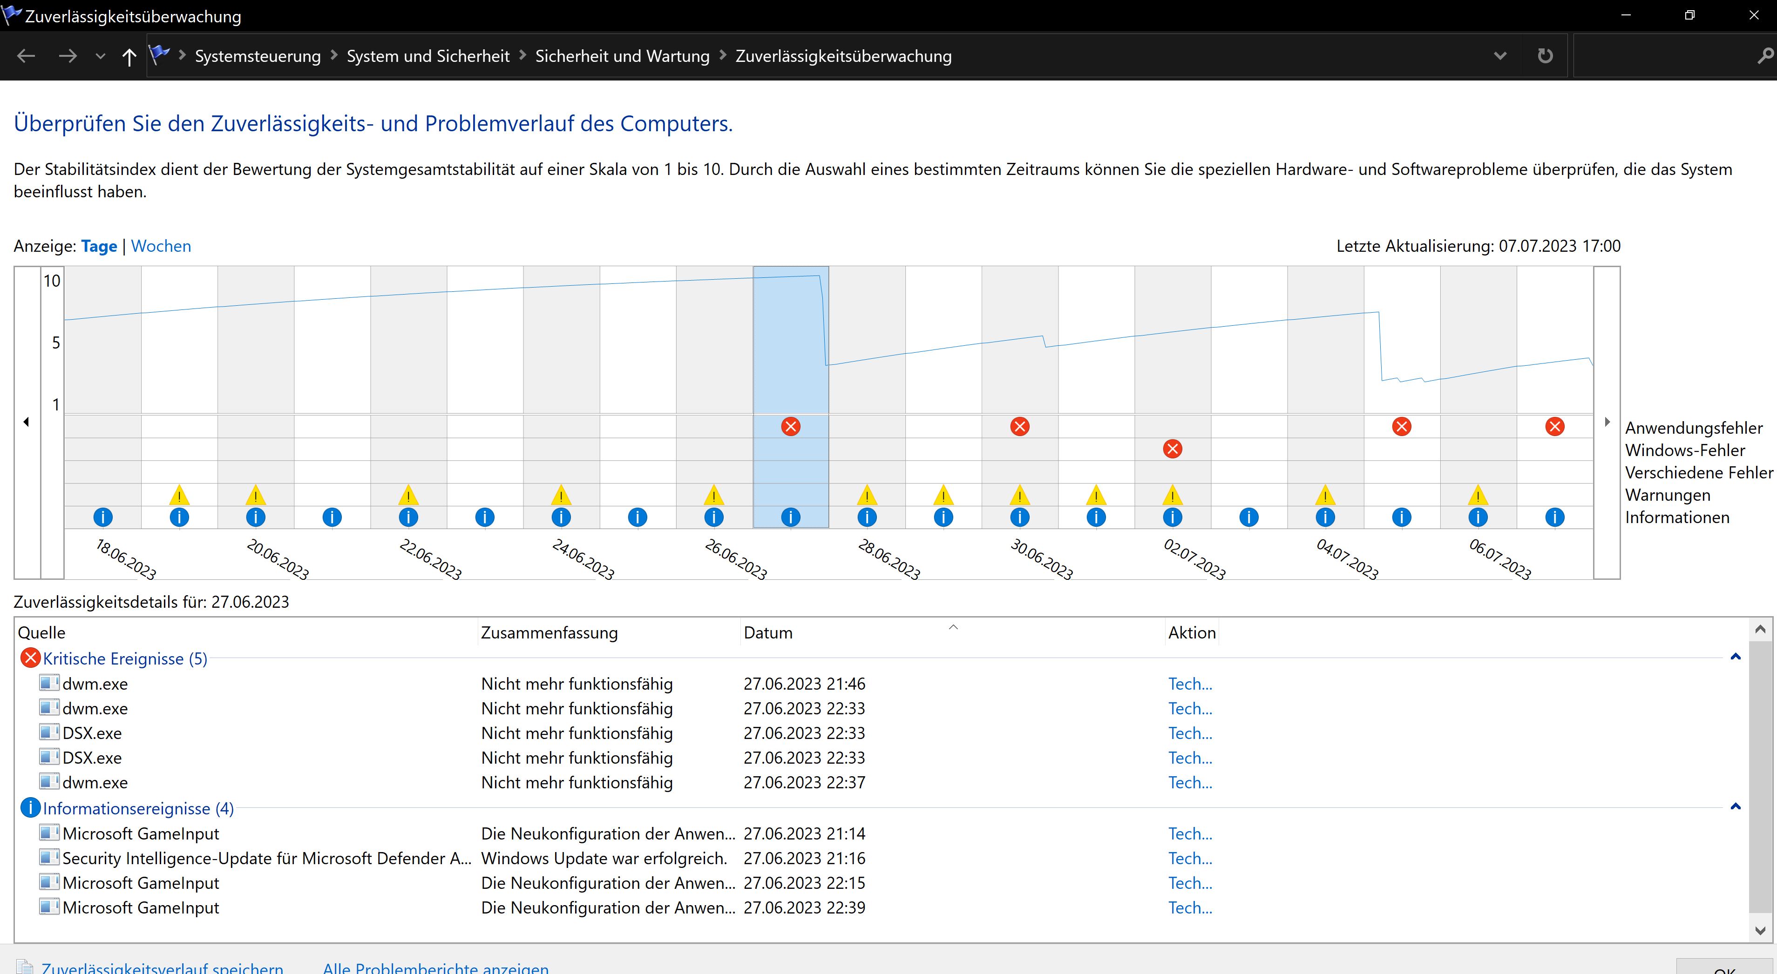Sort list by Datum column header
1777x974 pixels.
tap(768, 633)
